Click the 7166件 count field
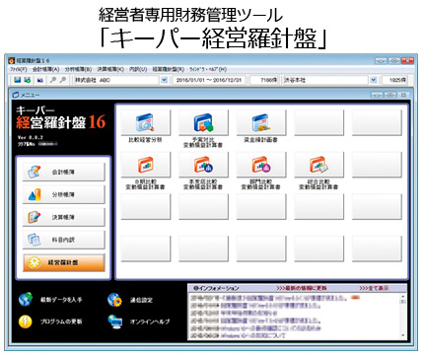The width and height of the screenshot is (424, 355). click(x=264, y=80)
